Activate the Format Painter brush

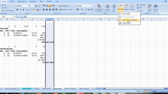click(x=2, y=10)
